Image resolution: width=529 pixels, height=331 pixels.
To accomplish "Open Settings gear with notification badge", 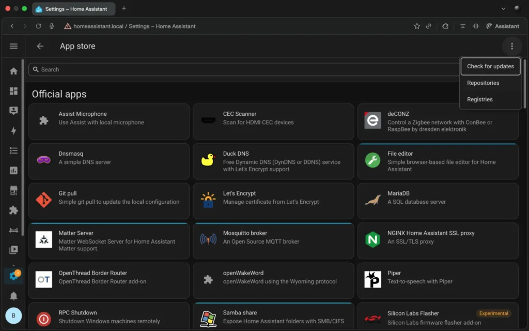I will click(14, 276).
